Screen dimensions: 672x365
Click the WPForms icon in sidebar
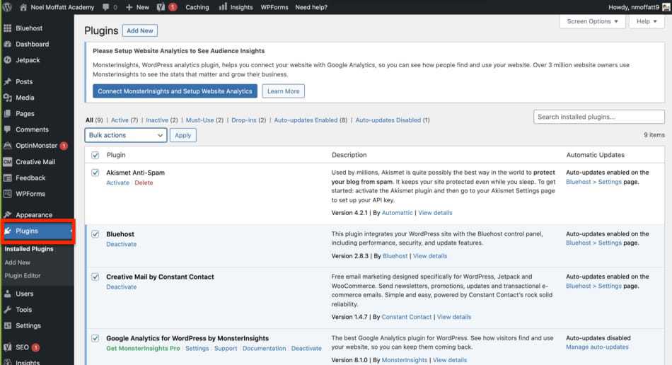[7, 194]
